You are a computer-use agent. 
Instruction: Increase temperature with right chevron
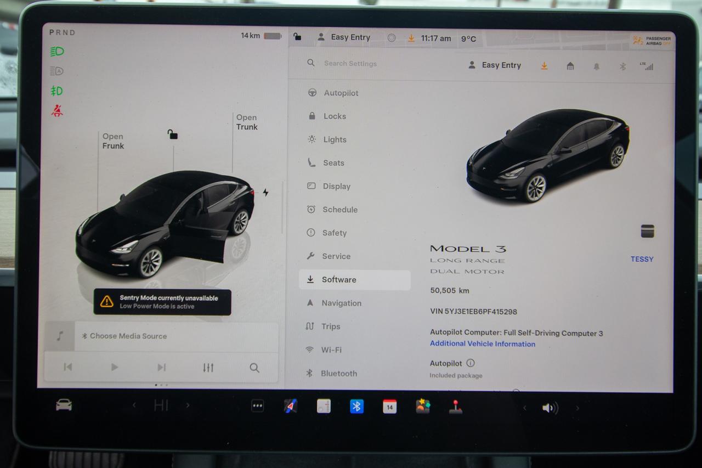(x=188, y=406)
